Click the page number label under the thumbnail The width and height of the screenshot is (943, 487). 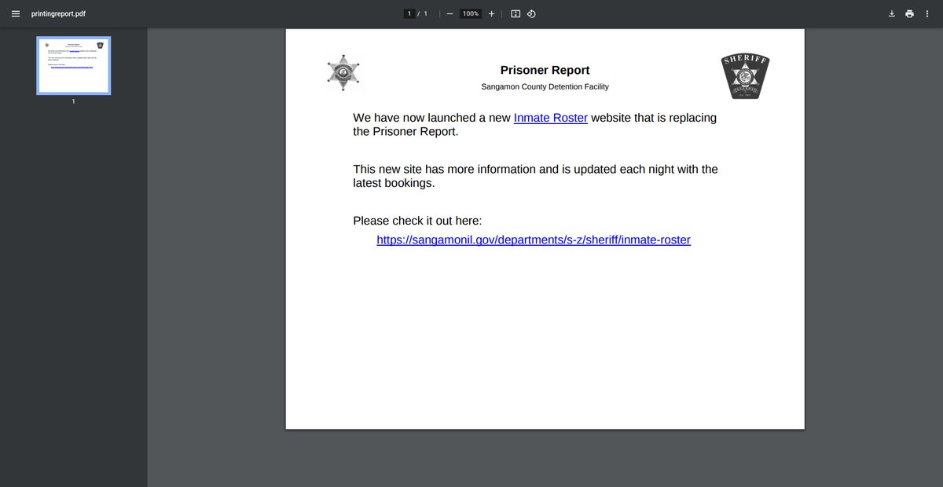pyautogui.click(x=73, y=101)
